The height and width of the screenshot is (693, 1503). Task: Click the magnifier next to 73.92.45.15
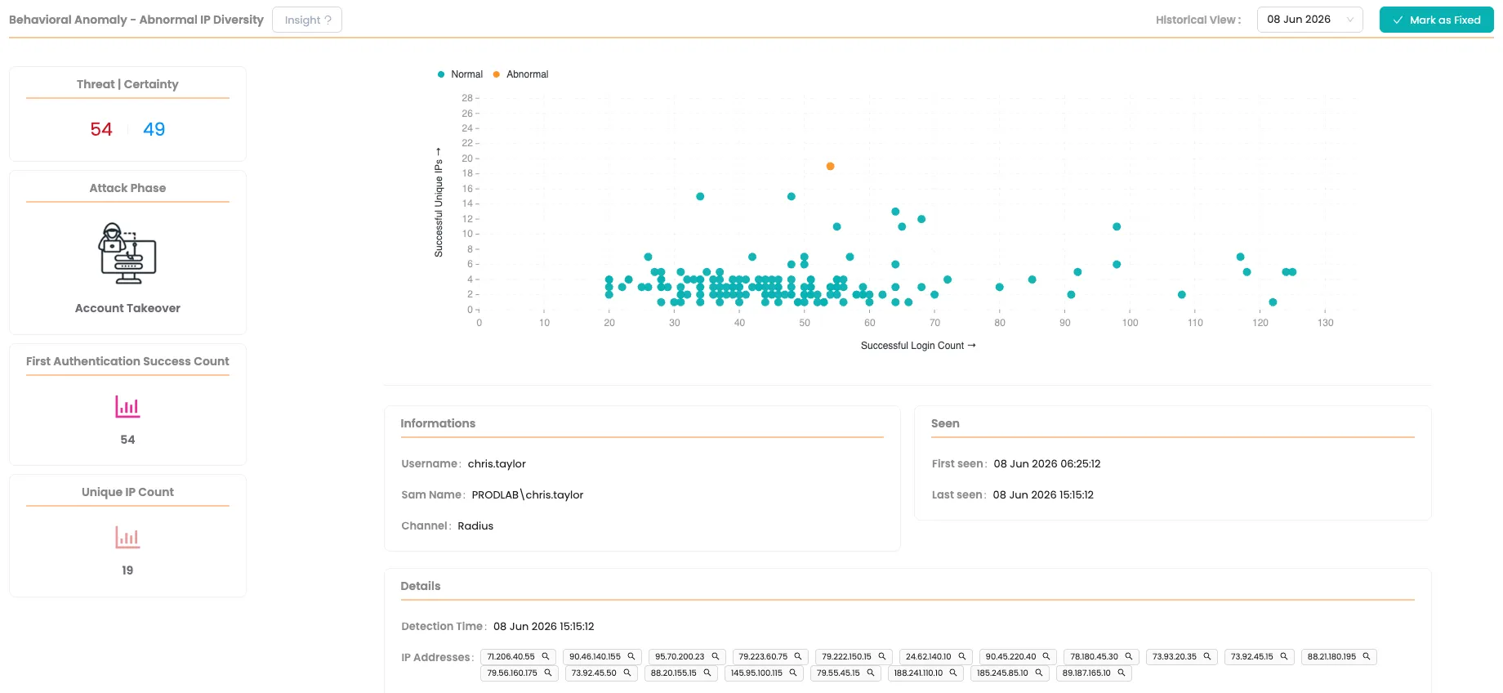click(x=1284, y=656)
